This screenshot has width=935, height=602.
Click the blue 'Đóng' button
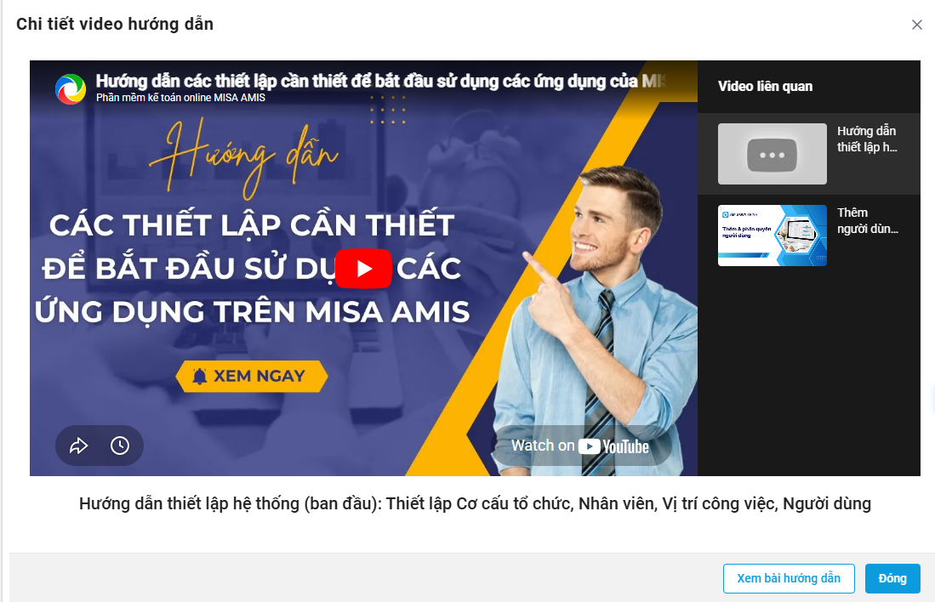pyautogui.click(x=892, y=578)
